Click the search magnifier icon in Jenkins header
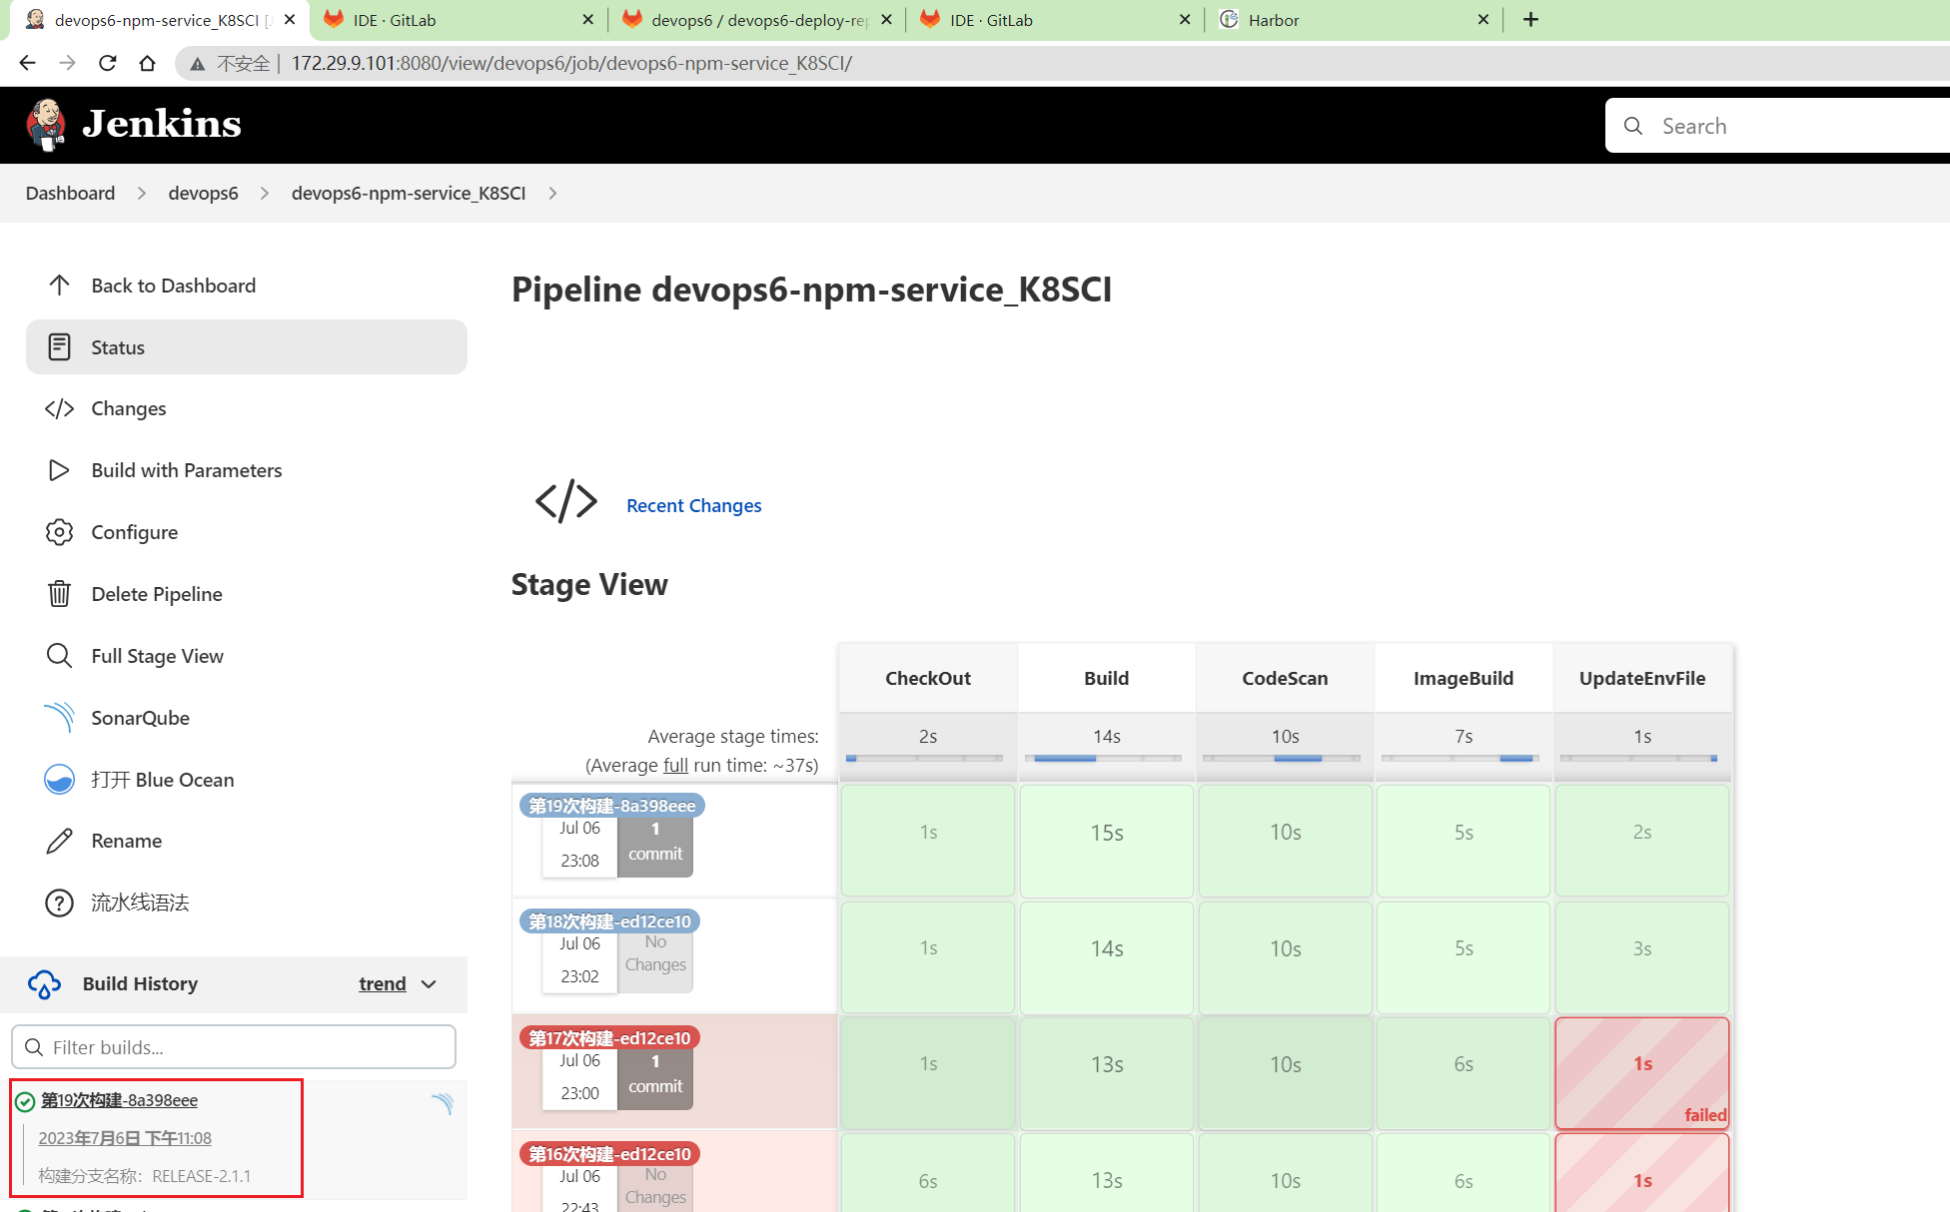Screen dimensions: 1950x1212 1633,126
